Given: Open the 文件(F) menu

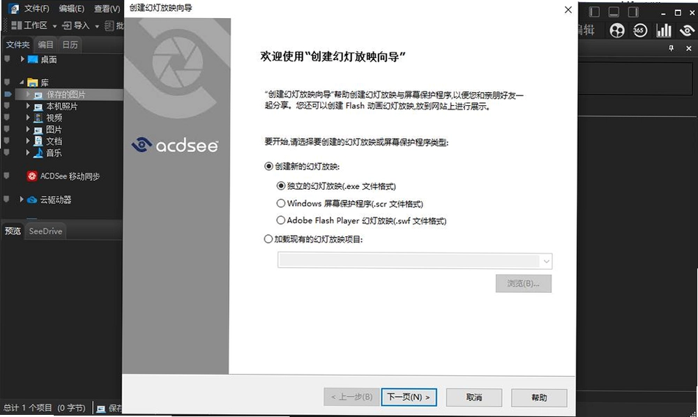Looking at the screenshot, I should point(36,8).
